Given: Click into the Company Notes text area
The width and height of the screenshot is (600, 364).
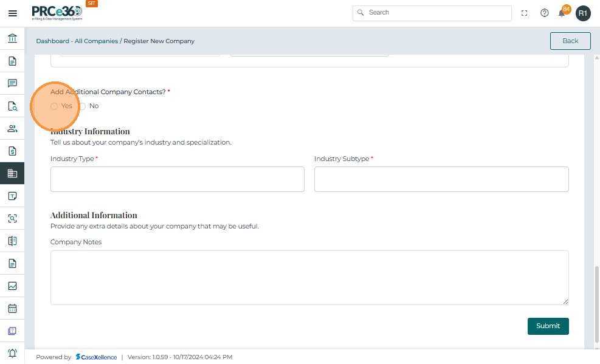Looking at the screenshot, I should 309,277.
